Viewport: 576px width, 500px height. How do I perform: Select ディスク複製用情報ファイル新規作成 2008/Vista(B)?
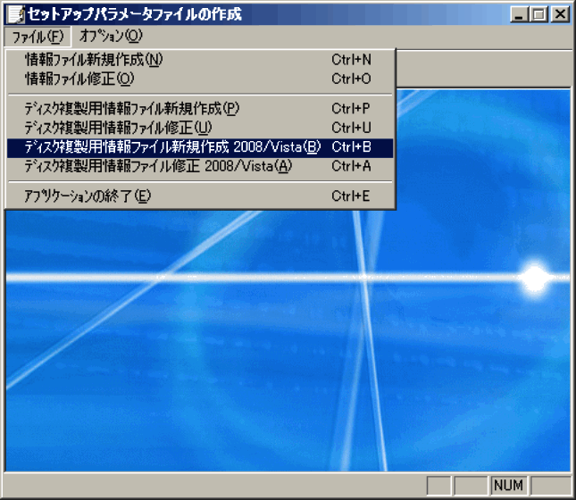coord(200,147)
